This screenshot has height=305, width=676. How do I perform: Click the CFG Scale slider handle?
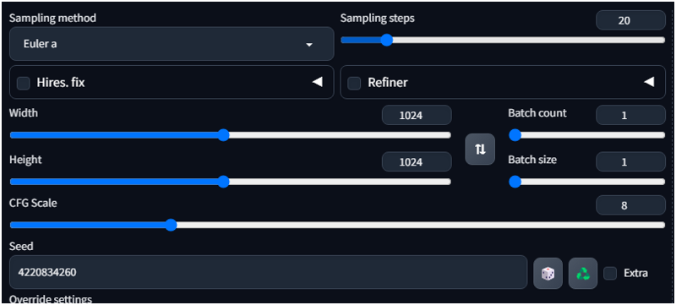pyautogui.click(x=172, y=225)
